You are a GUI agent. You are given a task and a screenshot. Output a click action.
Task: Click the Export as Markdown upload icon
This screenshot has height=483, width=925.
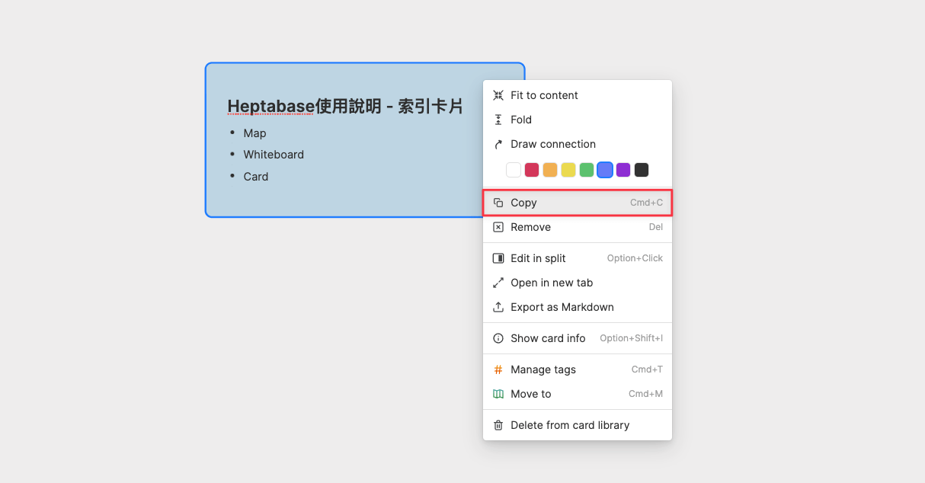(x=499, y=307)
